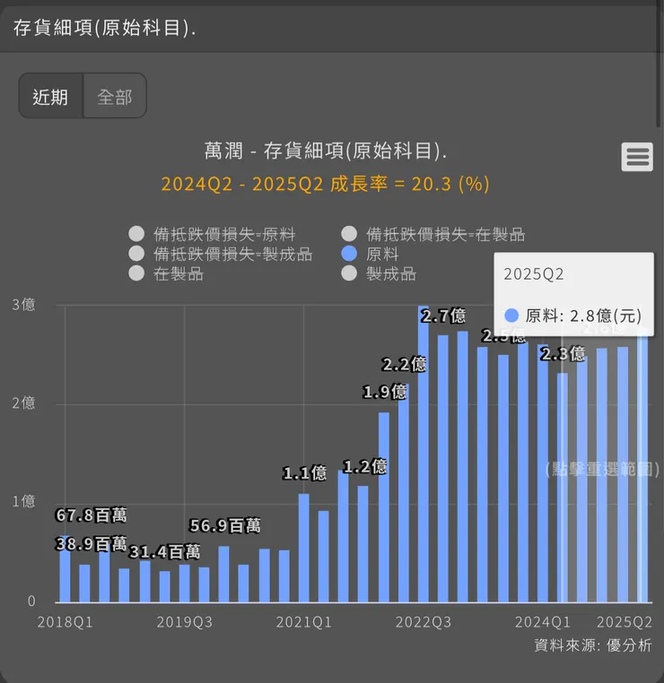664x683 pixels.
Task: Click the 31.4百萬 data label
Action: [164, 552]
